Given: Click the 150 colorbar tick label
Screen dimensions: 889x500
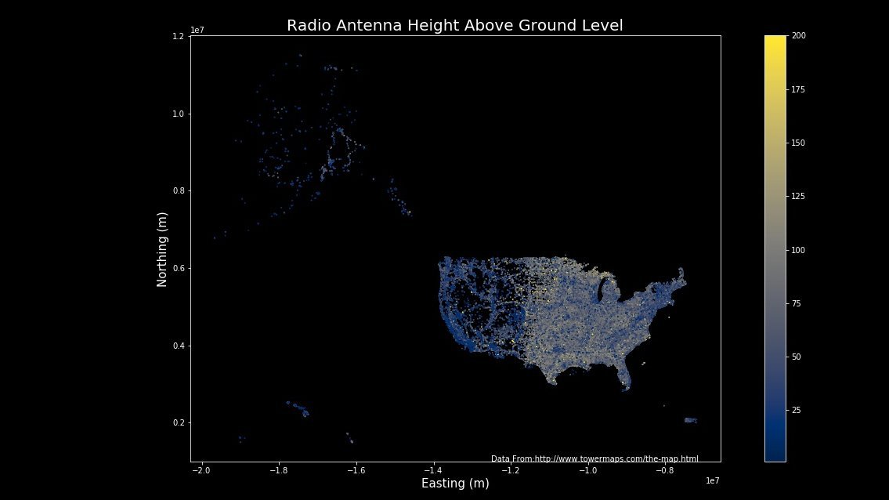Looking at the screenshot, I should (x=799, y=143).
